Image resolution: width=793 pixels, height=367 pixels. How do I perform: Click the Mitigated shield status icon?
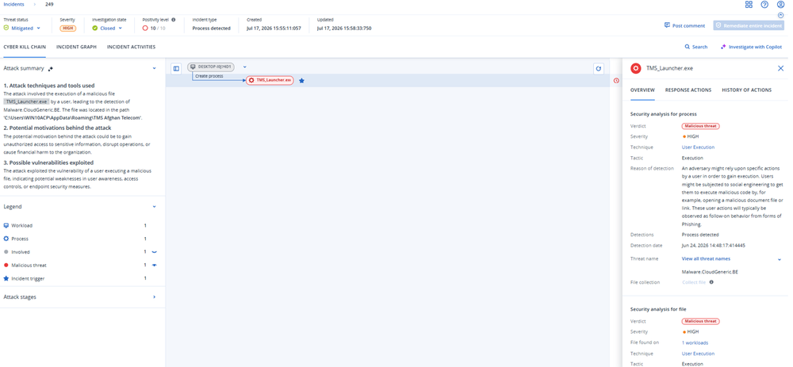pos(6,28)
